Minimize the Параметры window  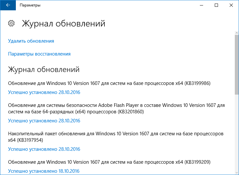tap(201, 5)
